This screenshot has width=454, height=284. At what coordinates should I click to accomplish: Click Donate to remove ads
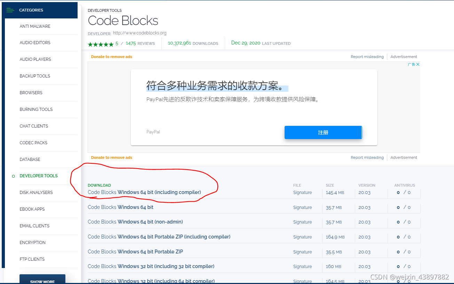pos(111,56)
